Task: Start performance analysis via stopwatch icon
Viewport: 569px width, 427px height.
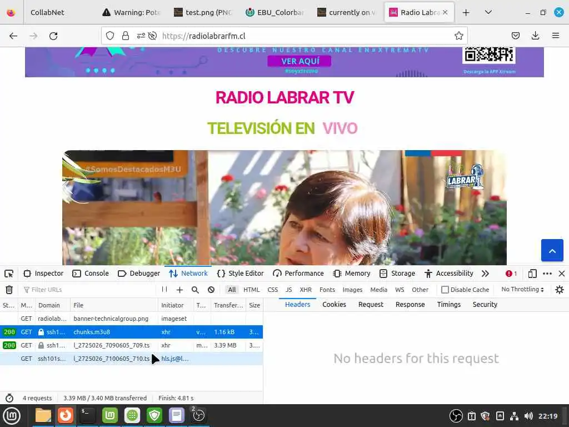Action: (x=9, y=398)
